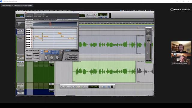Open Spotlight search in the Mac menu bar
This screenshot has width=192, height=108.
pos(148,10)
